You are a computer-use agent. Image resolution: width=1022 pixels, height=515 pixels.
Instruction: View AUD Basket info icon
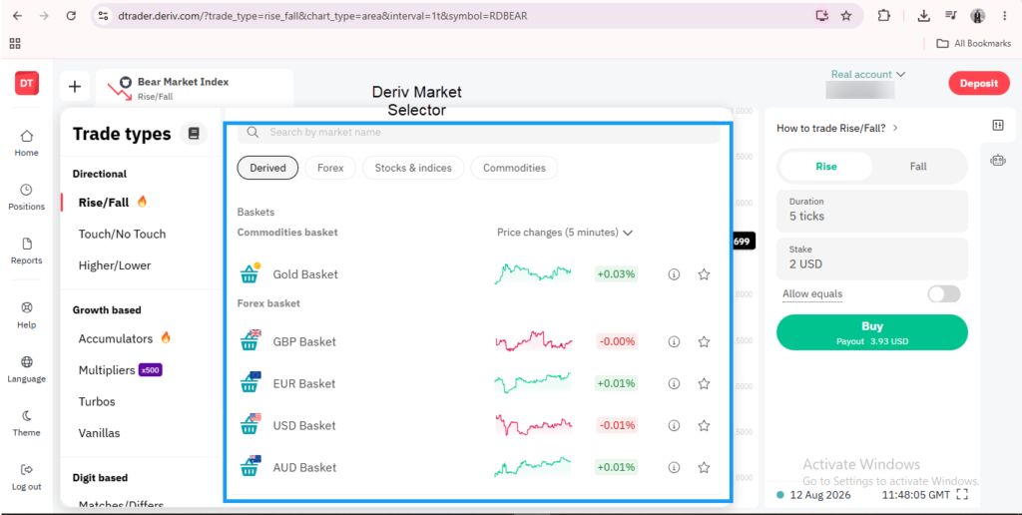(x=674, y=467)
